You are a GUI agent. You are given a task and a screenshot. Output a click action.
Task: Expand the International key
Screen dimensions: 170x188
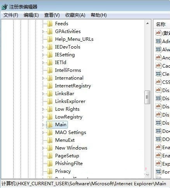point(43,78)
